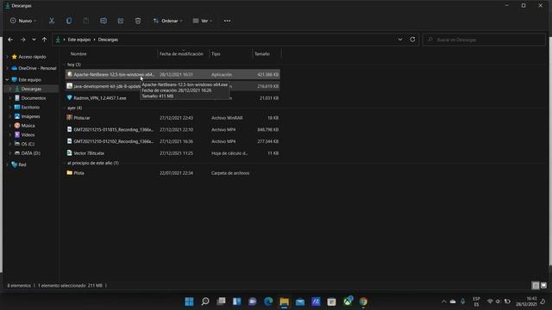Click the ESP language indicator in tray
The height and width of the screenshot is (310, 552).
476,301
